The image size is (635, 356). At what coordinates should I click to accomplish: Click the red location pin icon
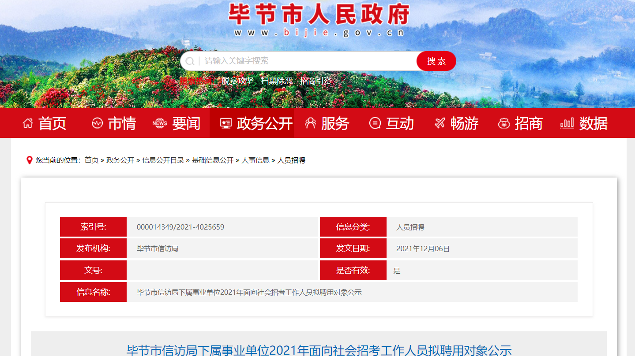30,160
